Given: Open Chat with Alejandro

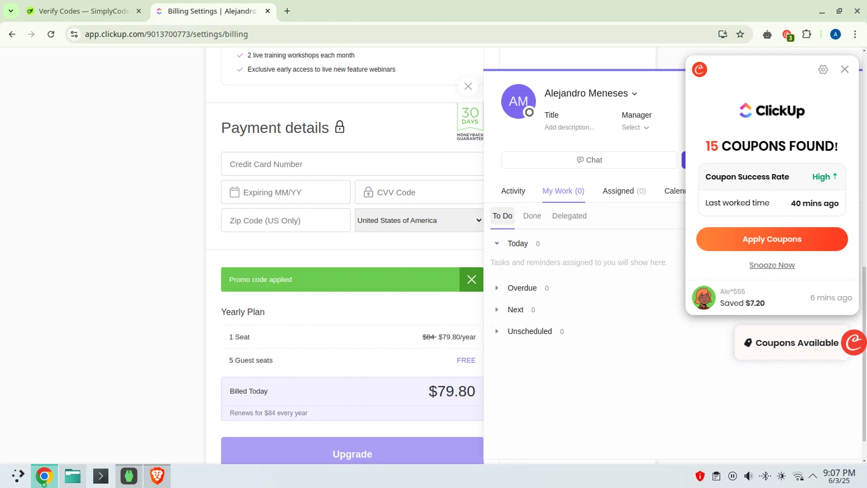Looking at the screenshot, I should [589, 160].
